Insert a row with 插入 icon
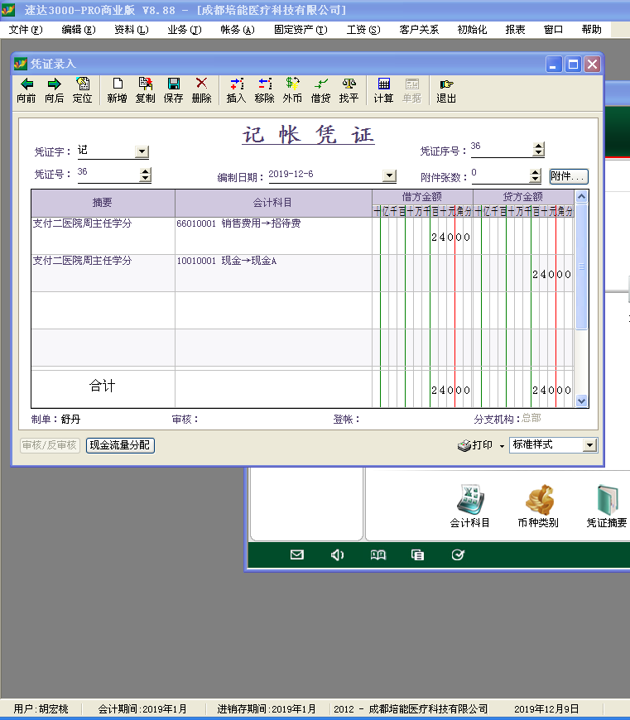This screenshot has width=630, height=720. (x=237, y=84)
